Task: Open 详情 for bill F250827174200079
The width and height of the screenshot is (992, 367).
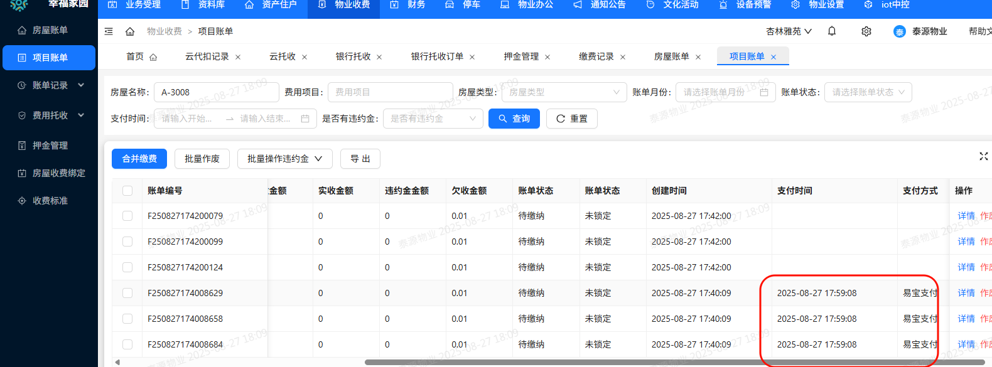Action: [966, 216]
